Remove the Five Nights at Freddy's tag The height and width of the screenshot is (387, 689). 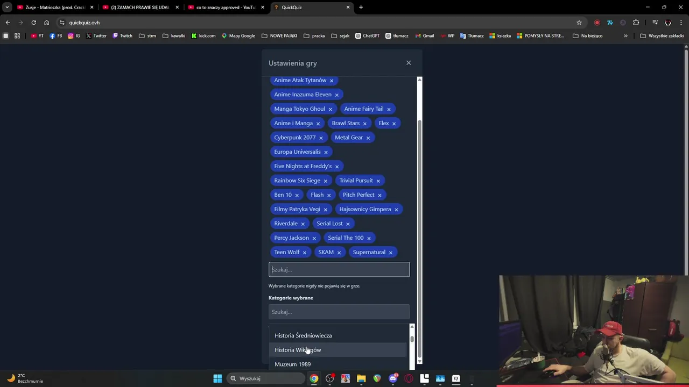[x=337, y=167]
